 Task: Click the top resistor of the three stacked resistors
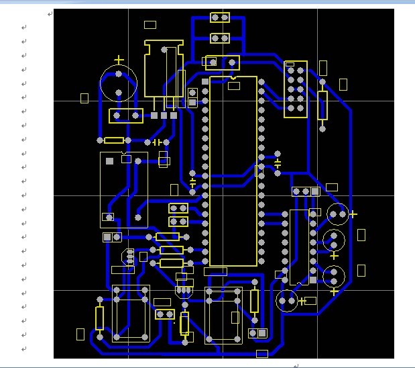tap(168, 237)
